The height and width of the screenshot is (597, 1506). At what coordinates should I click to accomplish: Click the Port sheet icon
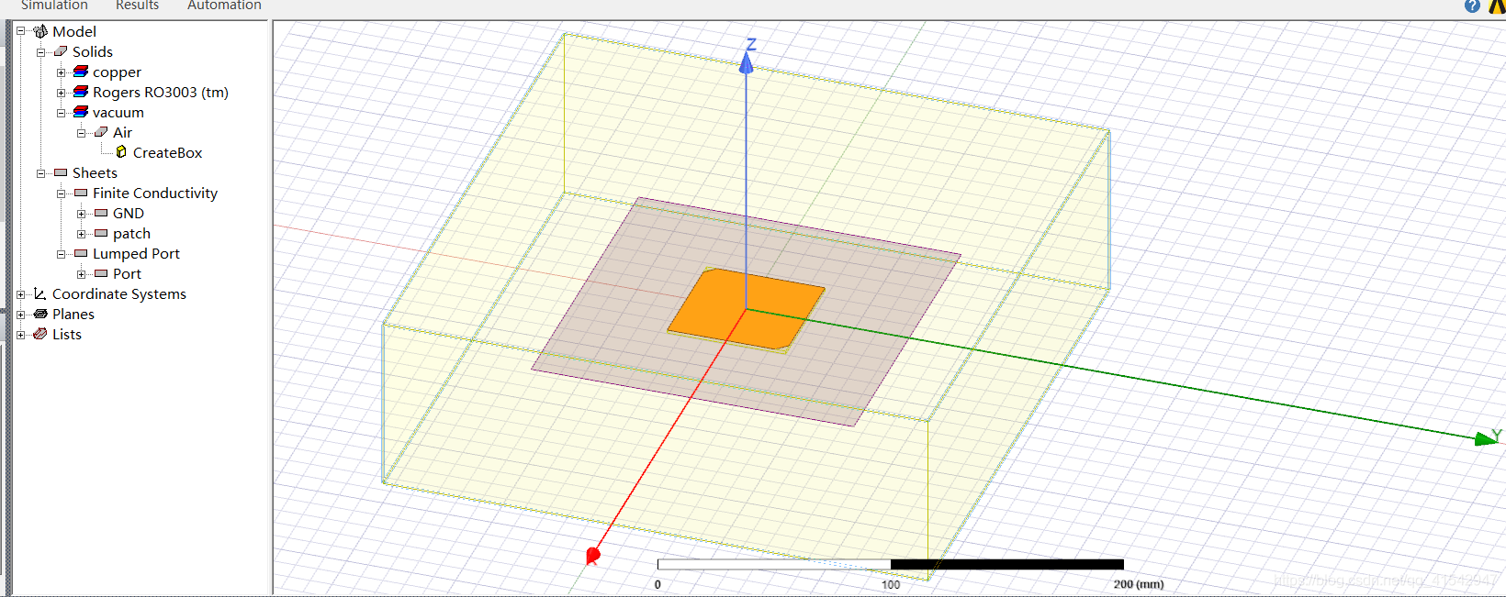pos(101,273)
